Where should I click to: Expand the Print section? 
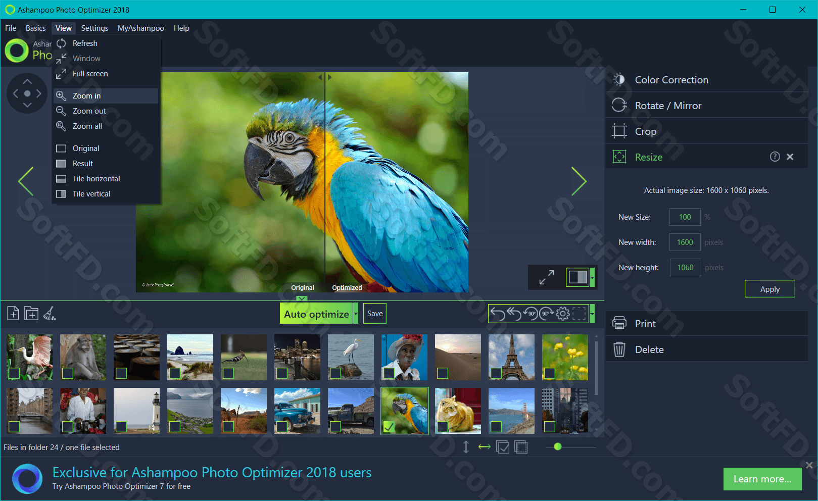(x=707, y=324)
